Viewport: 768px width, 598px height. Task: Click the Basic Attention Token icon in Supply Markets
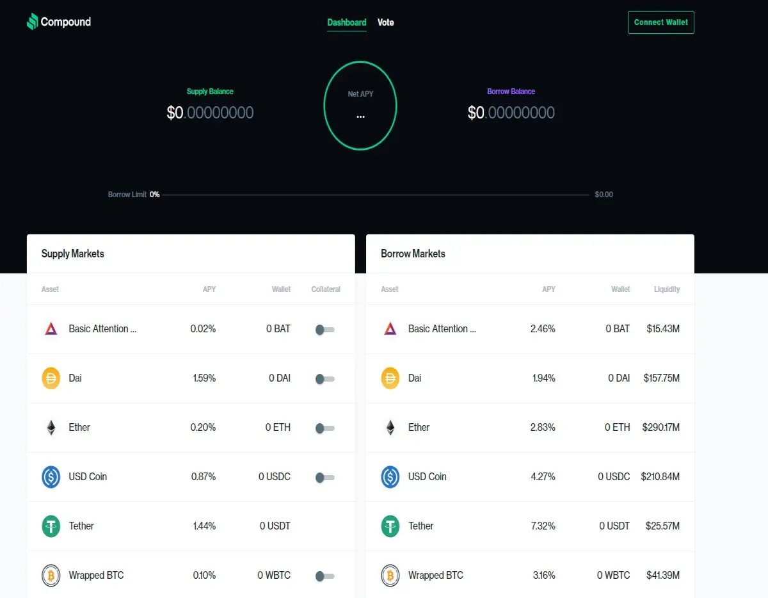coord(51,328)
